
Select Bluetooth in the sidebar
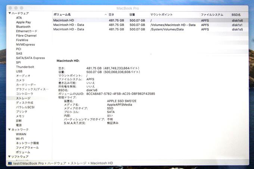(x=23, y=27)
